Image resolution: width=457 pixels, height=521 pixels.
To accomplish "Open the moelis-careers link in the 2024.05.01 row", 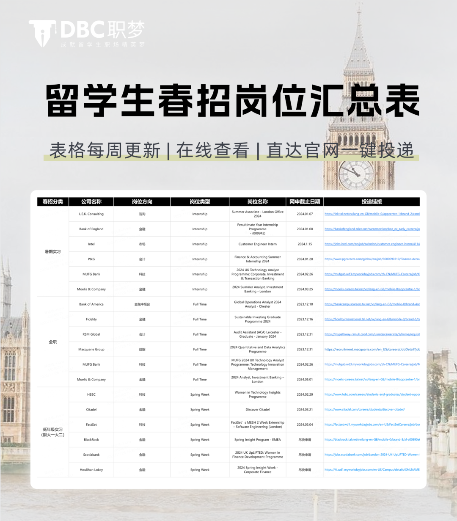I will click(372, 380).
